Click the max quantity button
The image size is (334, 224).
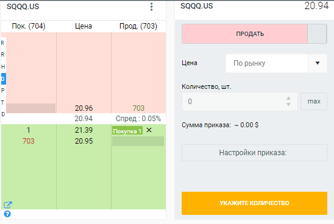314,101
